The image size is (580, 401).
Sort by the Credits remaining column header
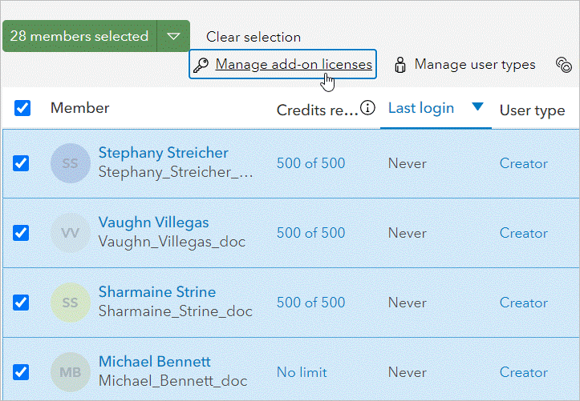317,110
